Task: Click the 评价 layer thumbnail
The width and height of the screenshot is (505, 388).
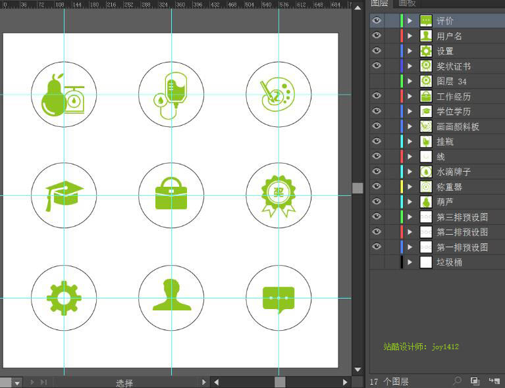Action: click(x=426, y=21)
